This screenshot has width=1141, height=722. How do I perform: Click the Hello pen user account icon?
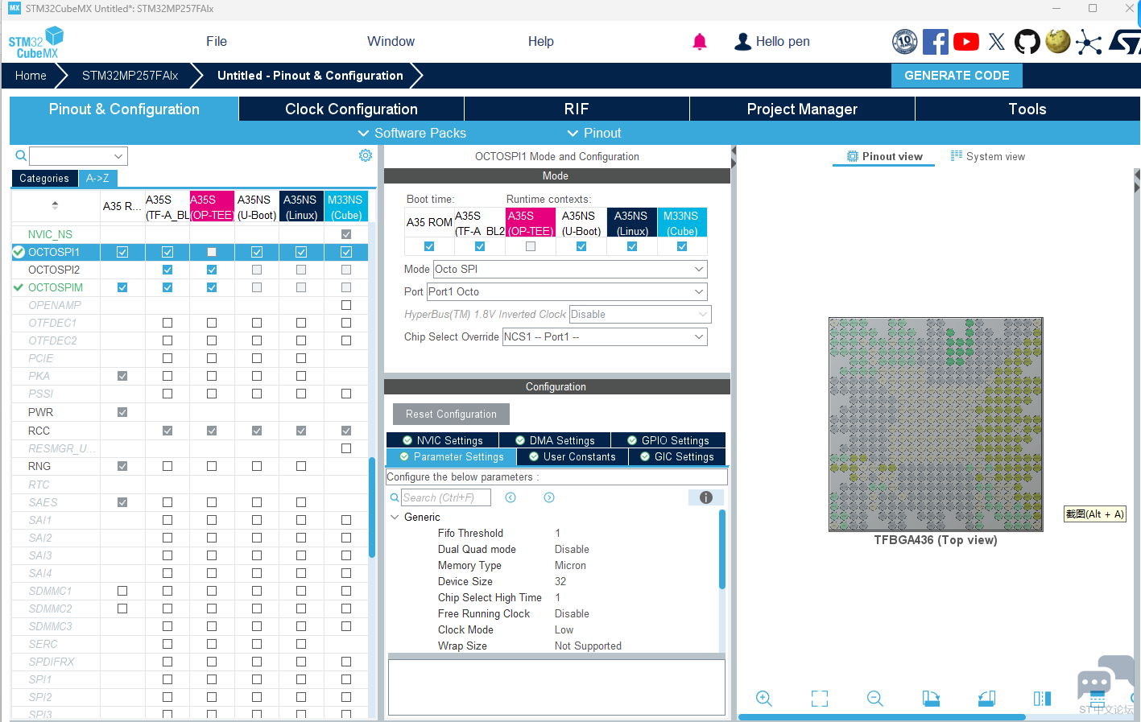742,42
